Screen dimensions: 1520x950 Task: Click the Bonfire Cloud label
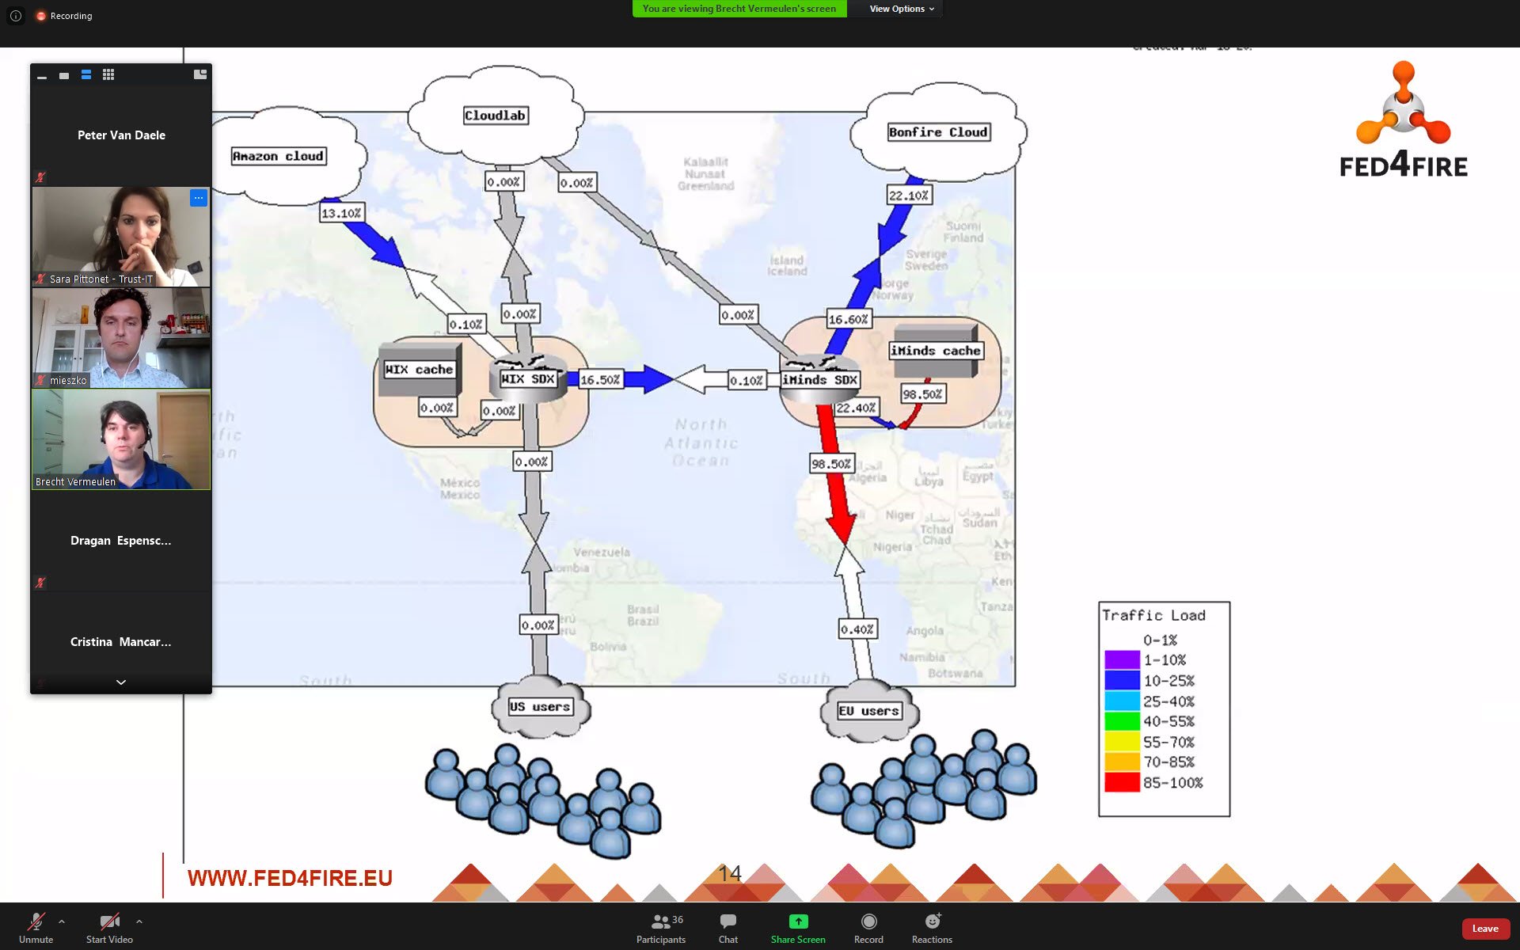[x=938, y=132]
